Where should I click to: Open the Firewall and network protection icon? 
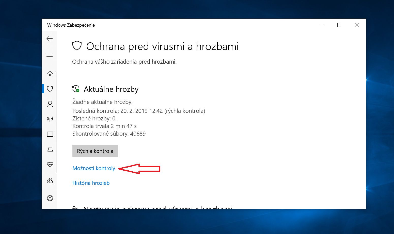pyautogui.click(x=50, y=119)
